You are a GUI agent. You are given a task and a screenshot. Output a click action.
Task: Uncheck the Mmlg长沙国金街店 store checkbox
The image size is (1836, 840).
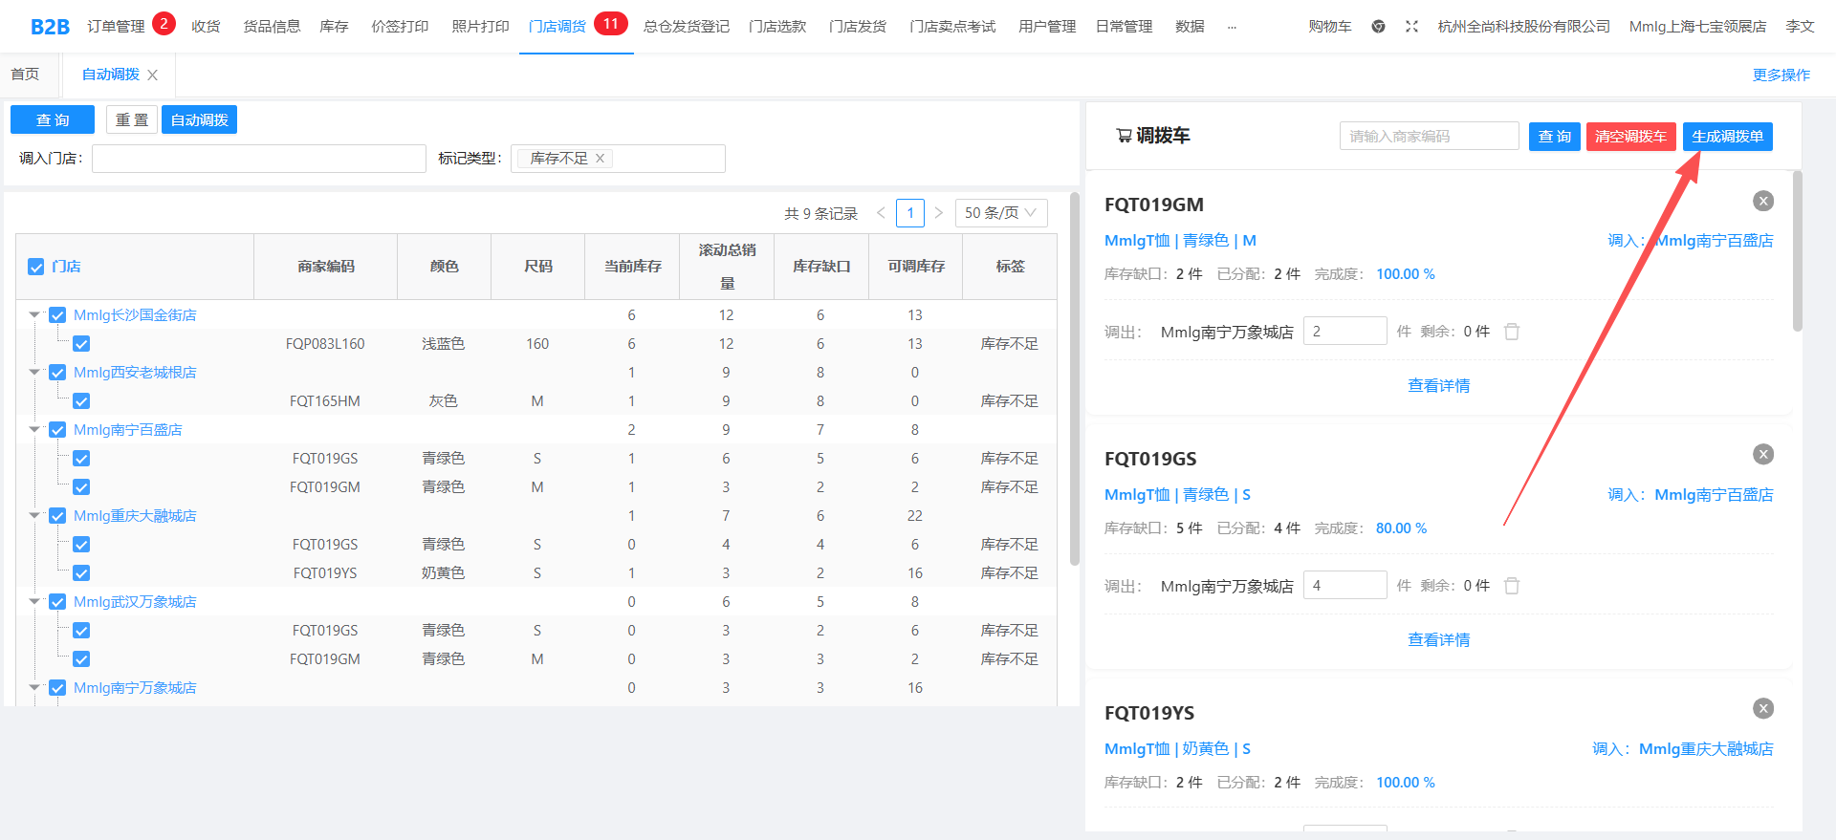click(x=57, y=315)
